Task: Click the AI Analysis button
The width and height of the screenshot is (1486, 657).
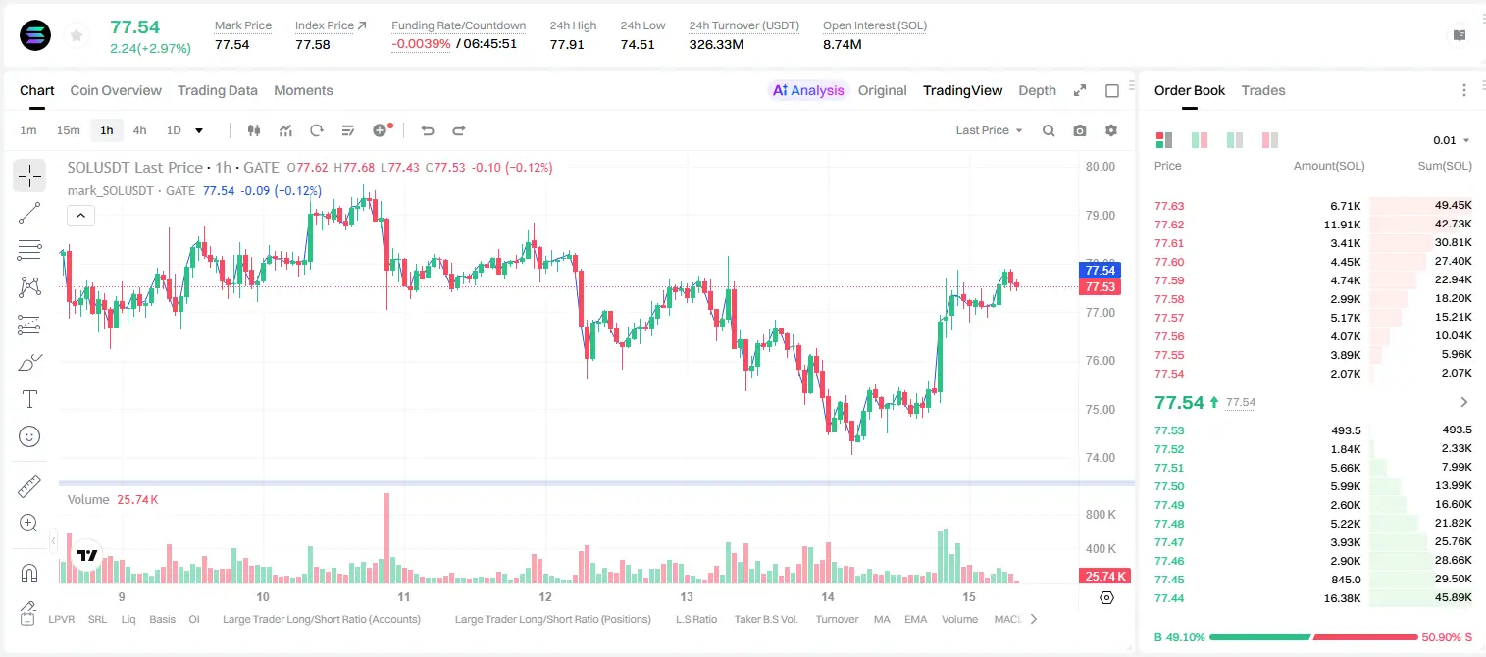Action: [807, 90]
